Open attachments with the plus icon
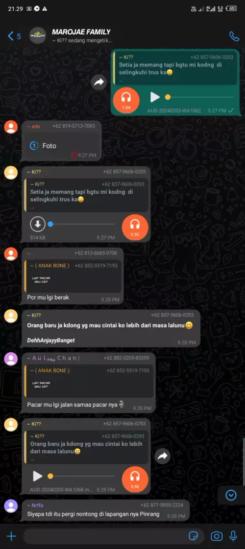Screen dimensions: 245x549 [11, 536]
